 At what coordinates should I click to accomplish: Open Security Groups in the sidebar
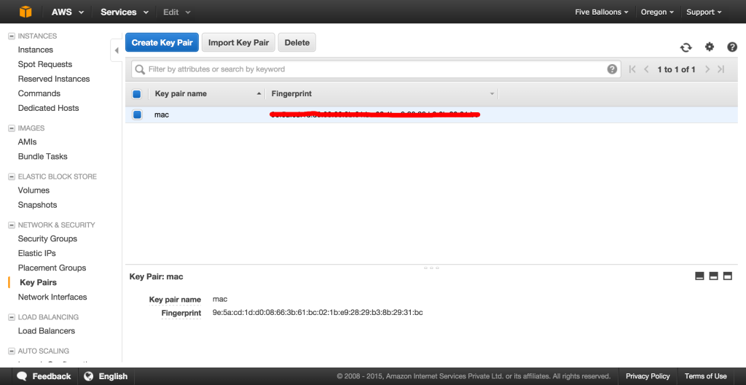47,238
